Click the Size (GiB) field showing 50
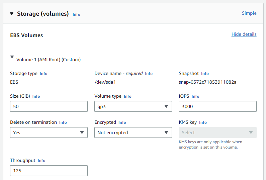This screenshot has height=180, width=266. [x=49, y=106]
